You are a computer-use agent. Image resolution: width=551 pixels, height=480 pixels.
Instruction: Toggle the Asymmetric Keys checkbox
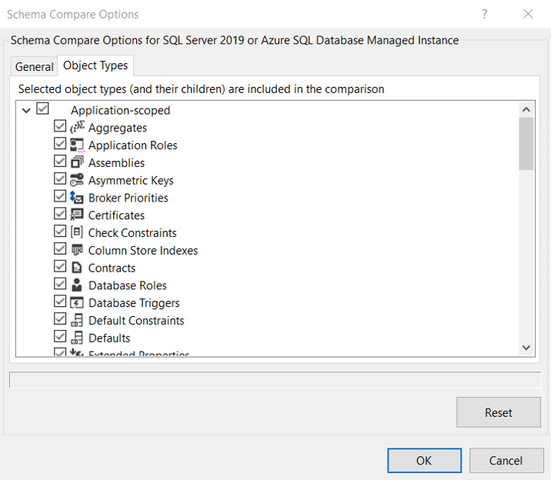tap(60, 178)
